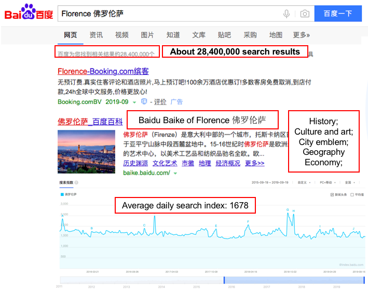Click the right handle of the range slider
The width and height of the screenshot is (368, 290).
tap(364, 280)
